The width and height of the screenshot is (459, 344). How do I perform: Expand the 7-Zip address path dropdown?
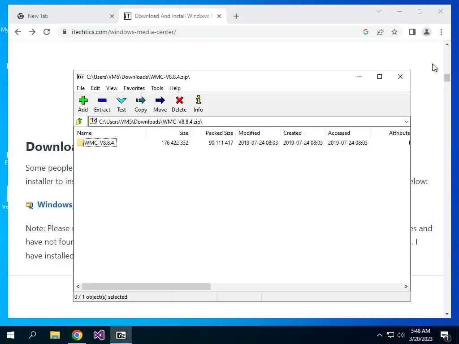click(x=406, y=122)
